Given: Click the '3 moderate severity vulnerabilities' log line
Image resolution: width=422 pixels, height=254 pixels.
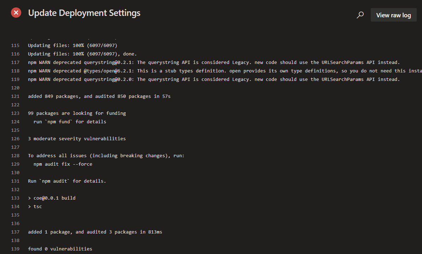Looking at the screenshot, I should 77,138.
